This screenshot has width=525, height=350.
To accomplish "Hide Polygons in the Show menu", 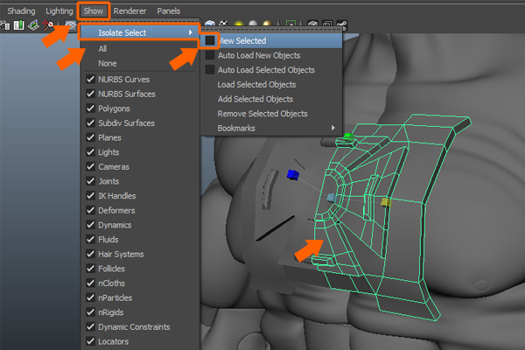I will (91, 108).
